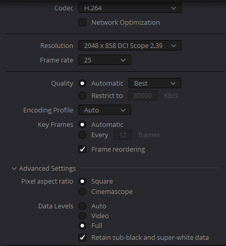The image size is (226, 246).
Task: Uncheck the Frame reordering checkbox
Action: [82, 149]
